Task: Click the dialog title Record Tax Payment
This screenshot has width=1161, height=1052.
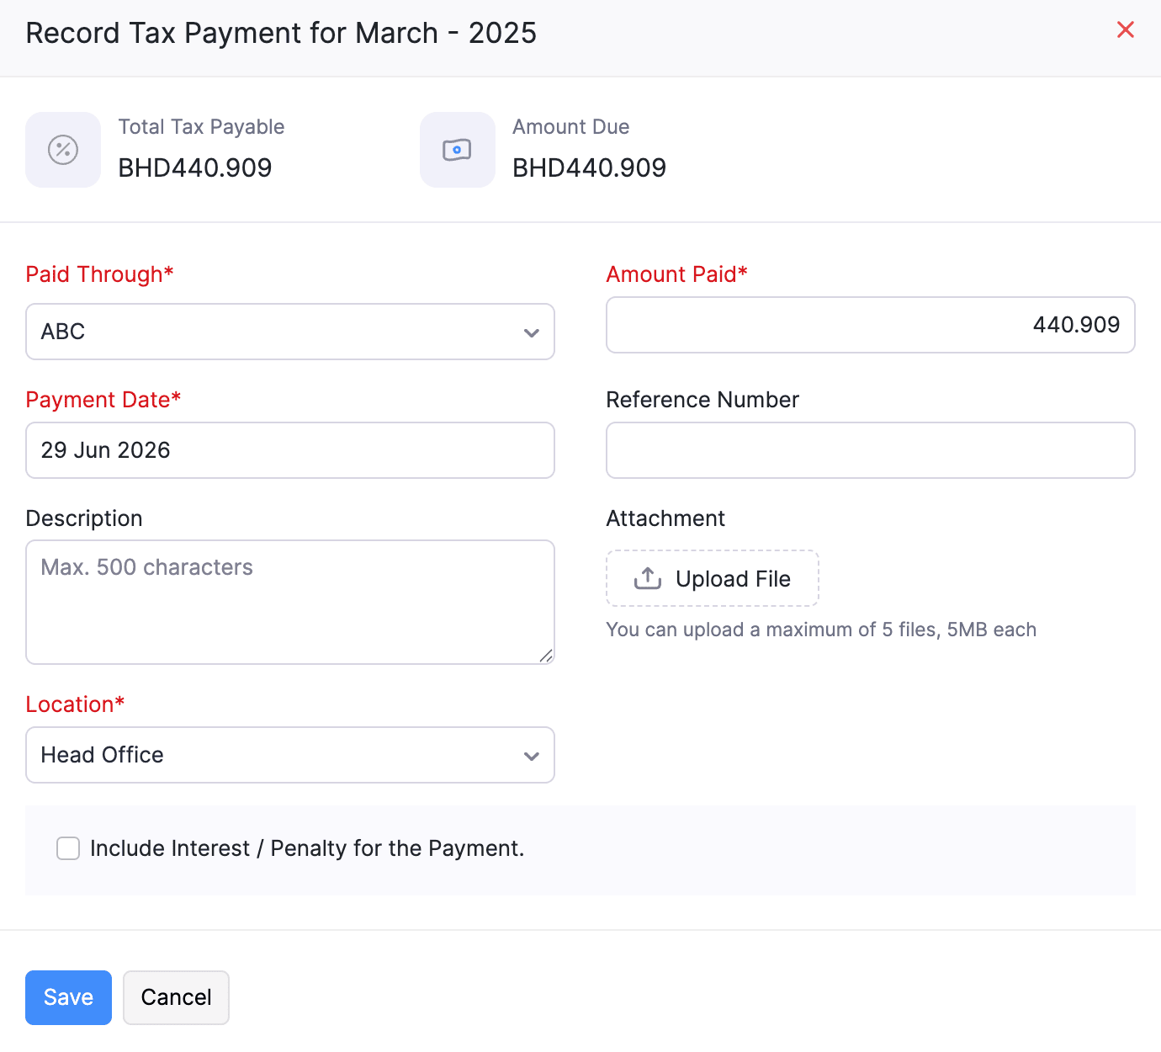Action: [x=281, y=33]
